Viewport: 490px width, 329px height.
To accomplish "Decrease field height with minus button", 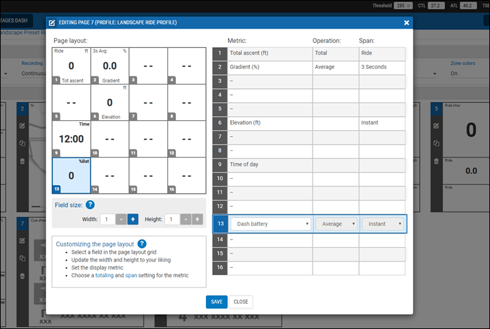I will tap(186, 219).
